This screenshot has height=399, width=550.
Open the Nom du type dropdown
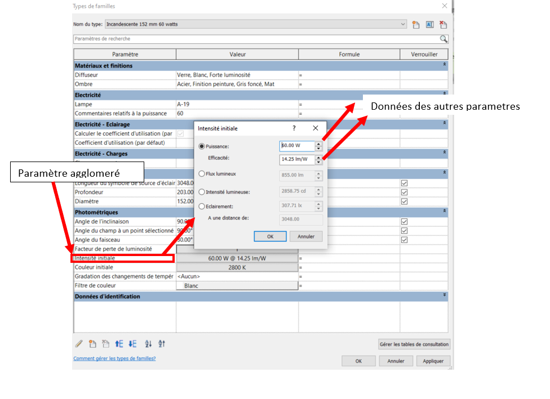point(402,25)
